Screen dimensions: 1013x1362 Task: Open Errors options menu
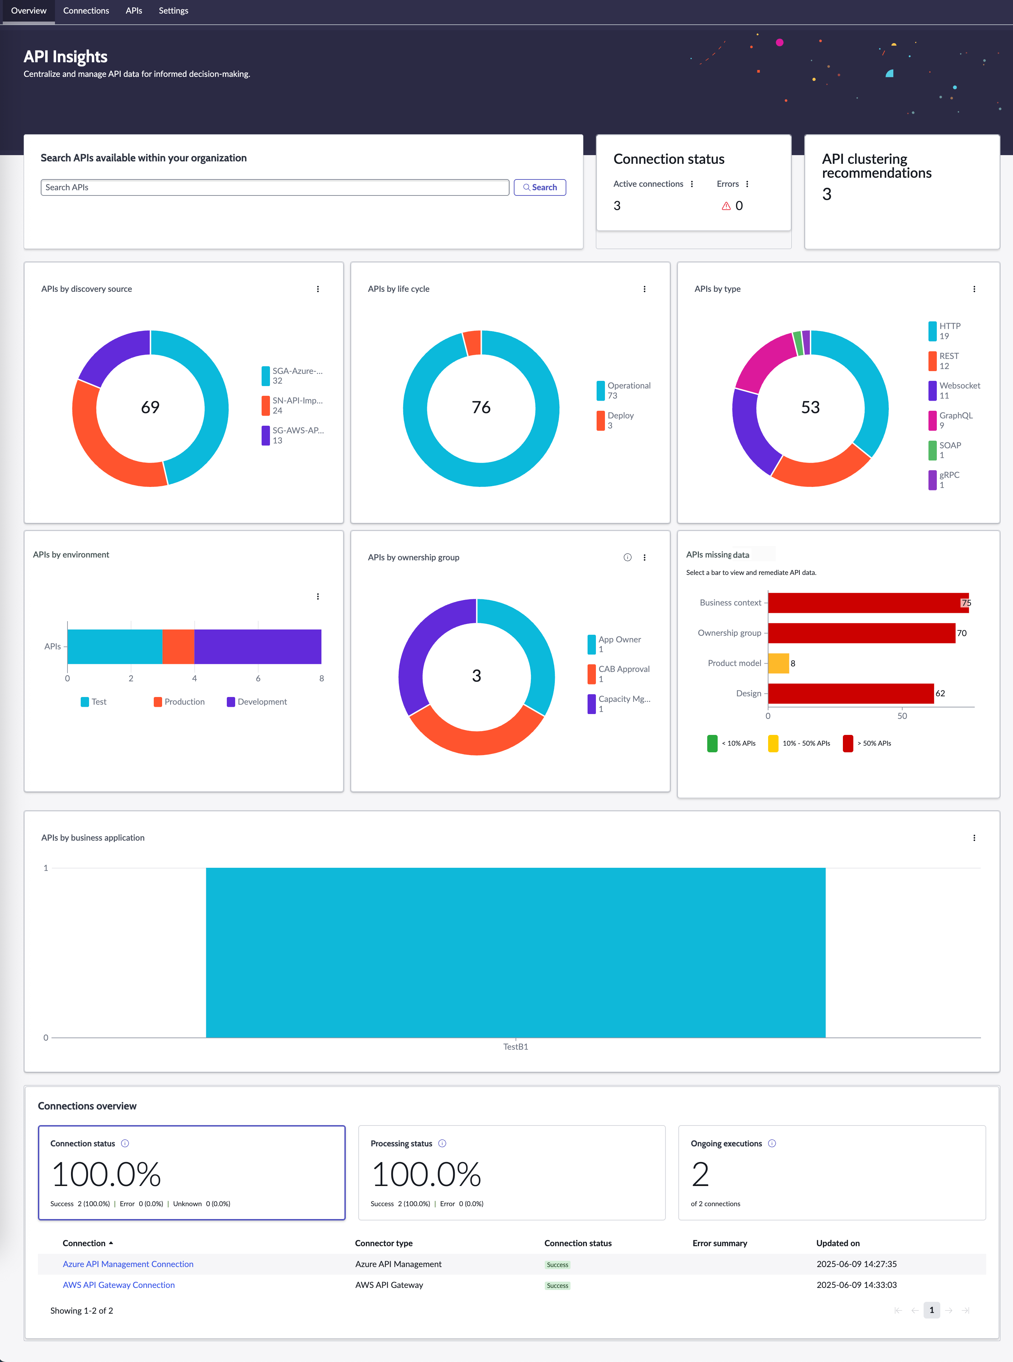point(747,184)
